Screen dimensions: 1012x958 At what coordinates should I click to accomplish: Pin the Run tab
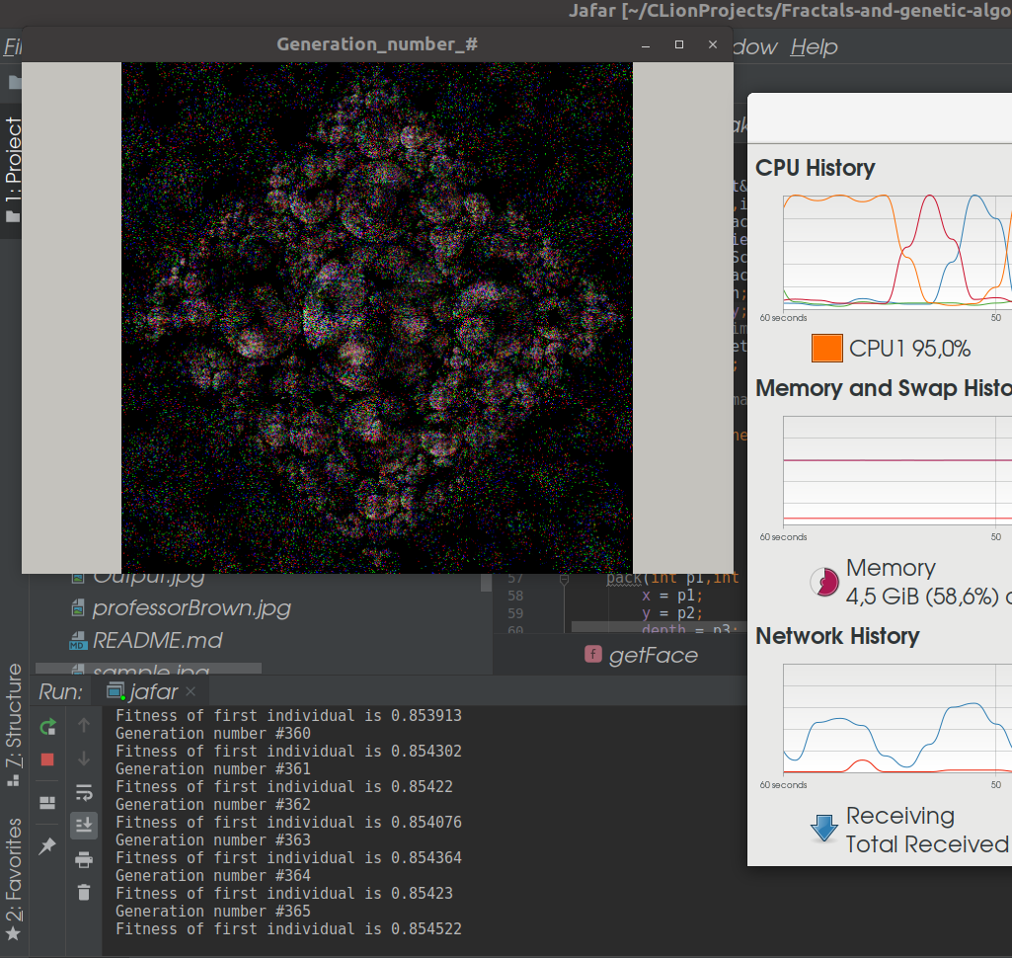tap(47, 845)
